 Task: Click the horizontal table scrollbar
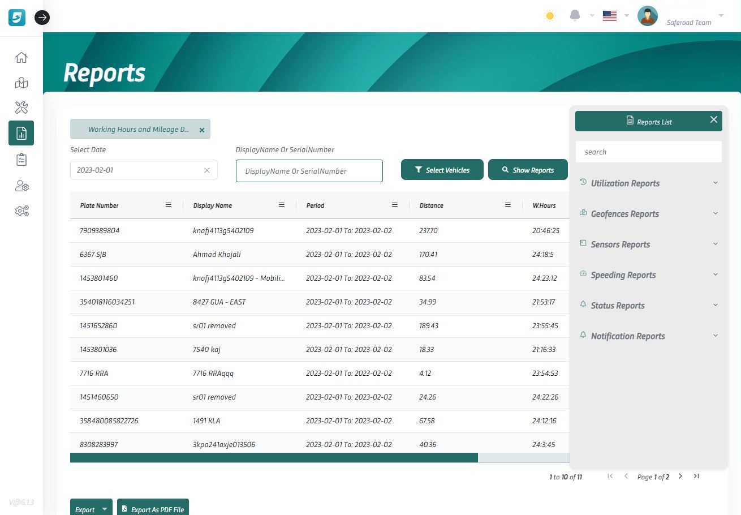(274, 458)
